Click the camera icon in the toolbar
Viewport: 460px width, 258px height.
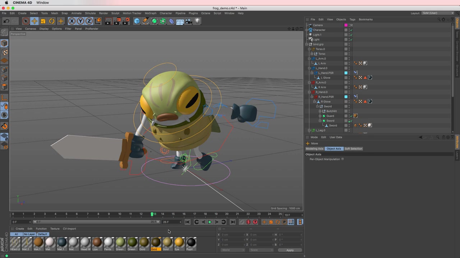tap(188, 21)
